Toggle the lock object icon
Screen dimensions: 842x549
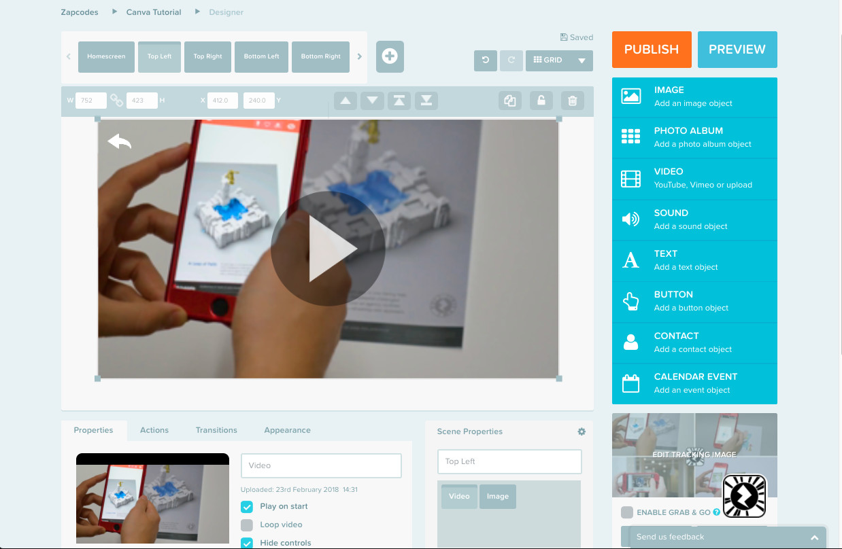coord(541,101)
